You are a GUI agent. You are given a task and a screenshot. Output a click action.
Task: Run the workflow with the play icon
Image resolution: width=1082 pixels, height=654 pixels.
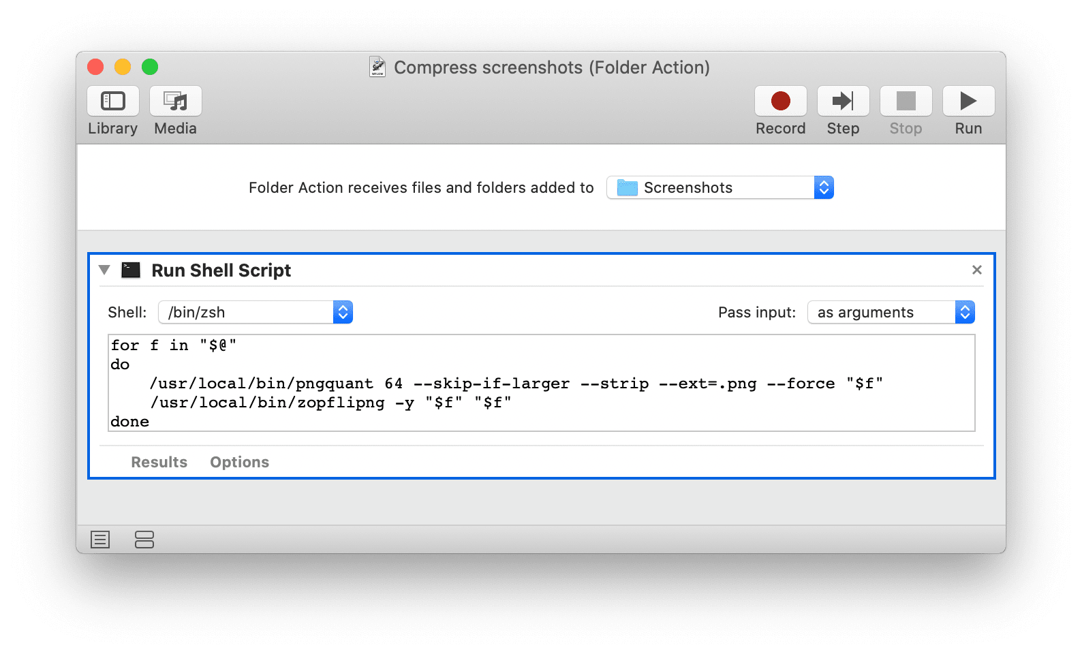click(x=968, y=102)
